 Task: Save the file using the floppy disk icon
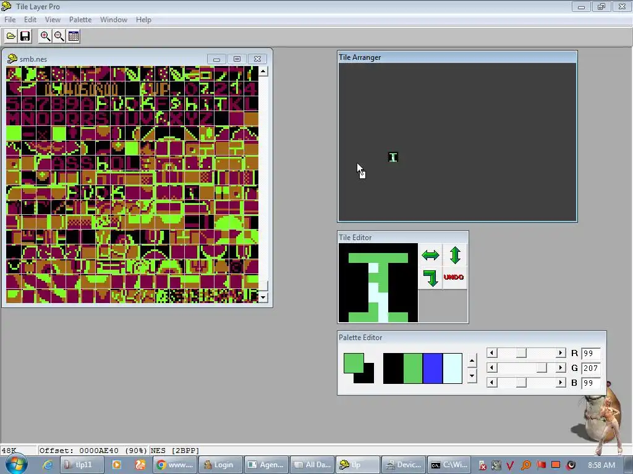click(25, 36)
